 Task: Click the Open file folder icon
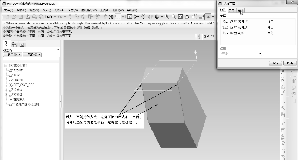point(14,17)
